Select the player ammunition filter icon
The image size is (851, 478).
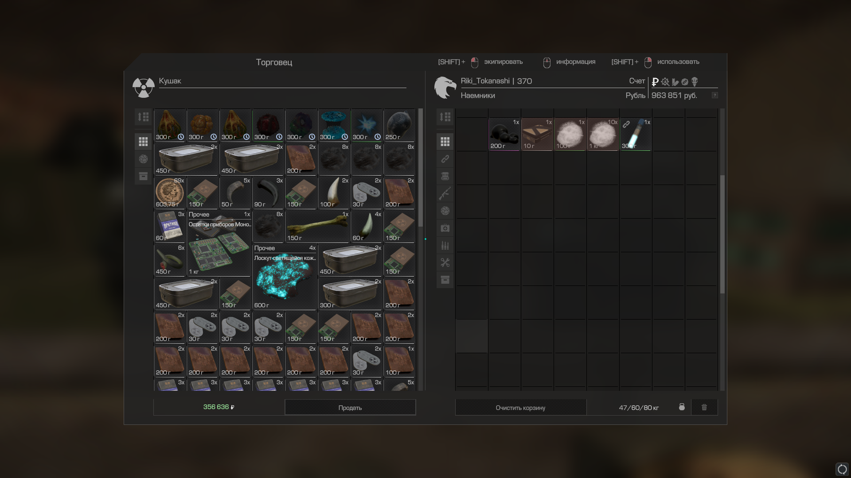(445, 245)
